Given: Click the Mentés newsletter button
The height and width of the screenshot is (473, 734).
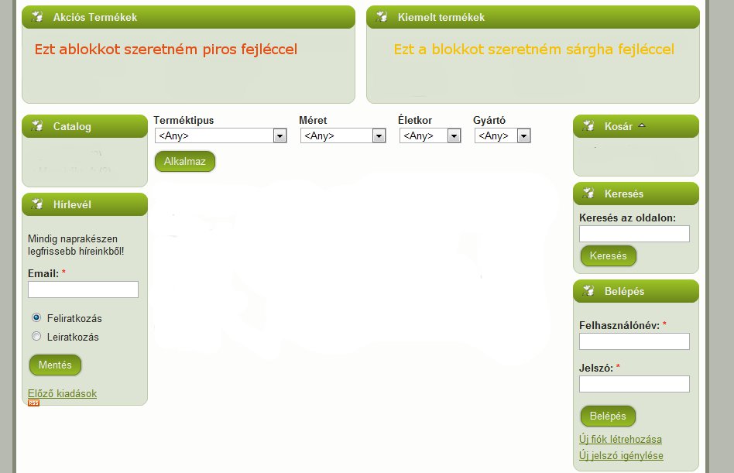Looking at the screenshot, I should [55, 365].
